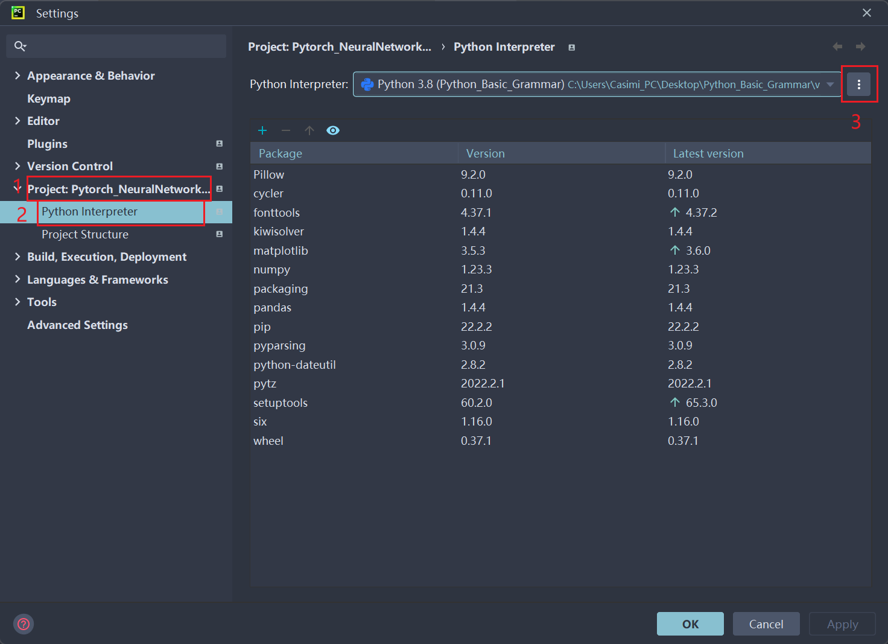
Task: Select the packaging package row
Action: pyautogui.click(x=560, y=289)
